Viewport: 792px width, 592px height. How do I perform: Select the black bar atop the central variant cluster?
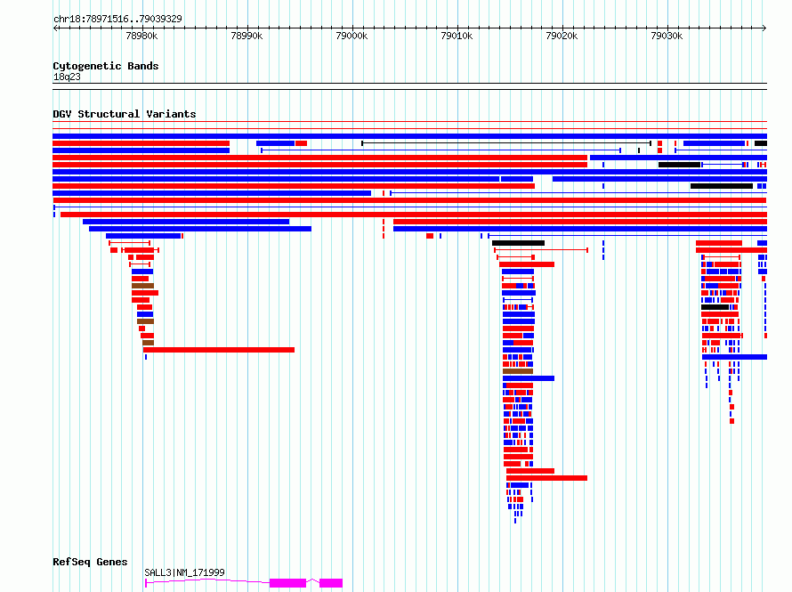coord(518,243)
